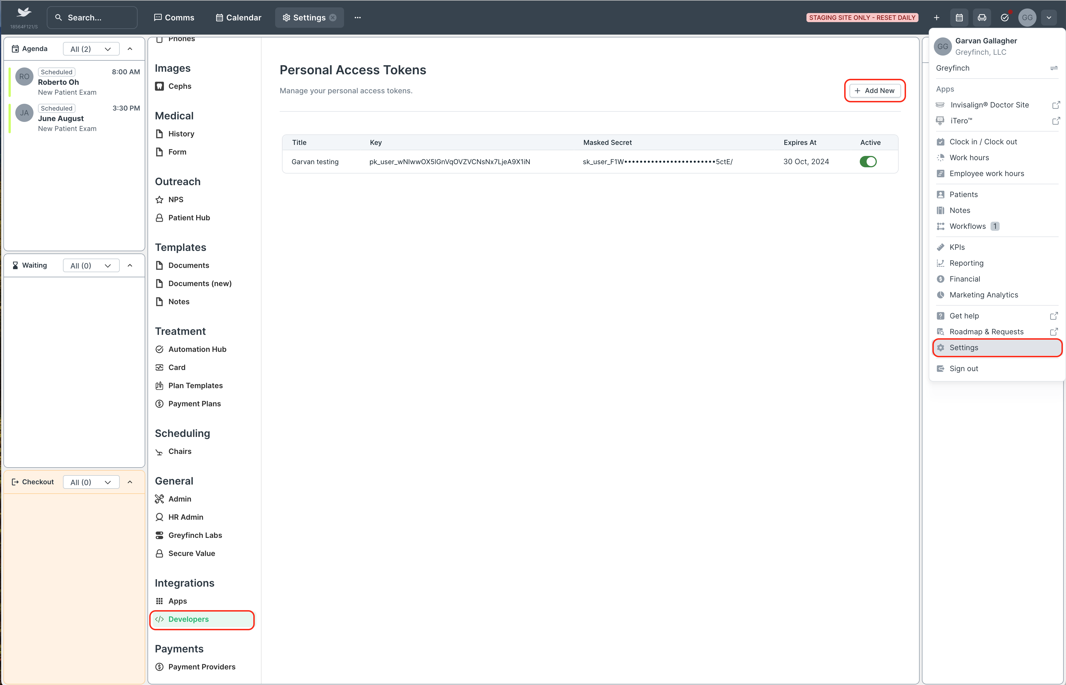The height and width of the screenshot is (685, 1066).
Task: Click the masked secret sk_user value
Action: tap(658, 162)
